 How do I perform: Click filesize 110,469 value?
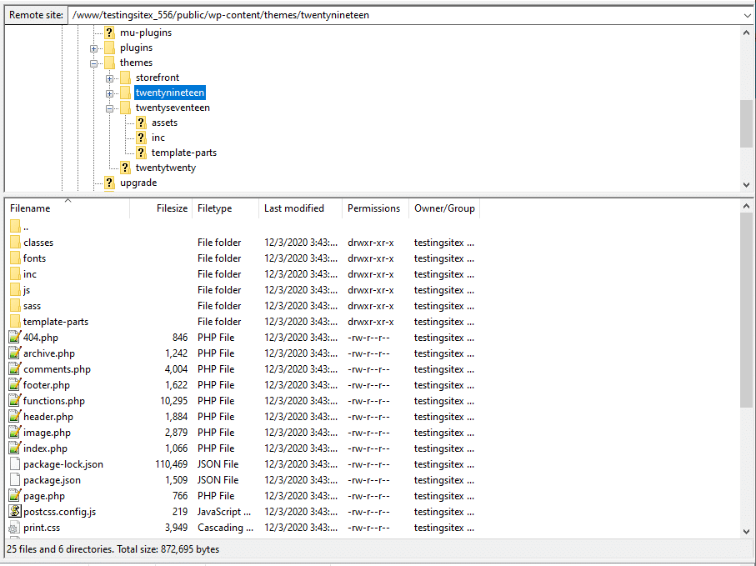[171, 463]
